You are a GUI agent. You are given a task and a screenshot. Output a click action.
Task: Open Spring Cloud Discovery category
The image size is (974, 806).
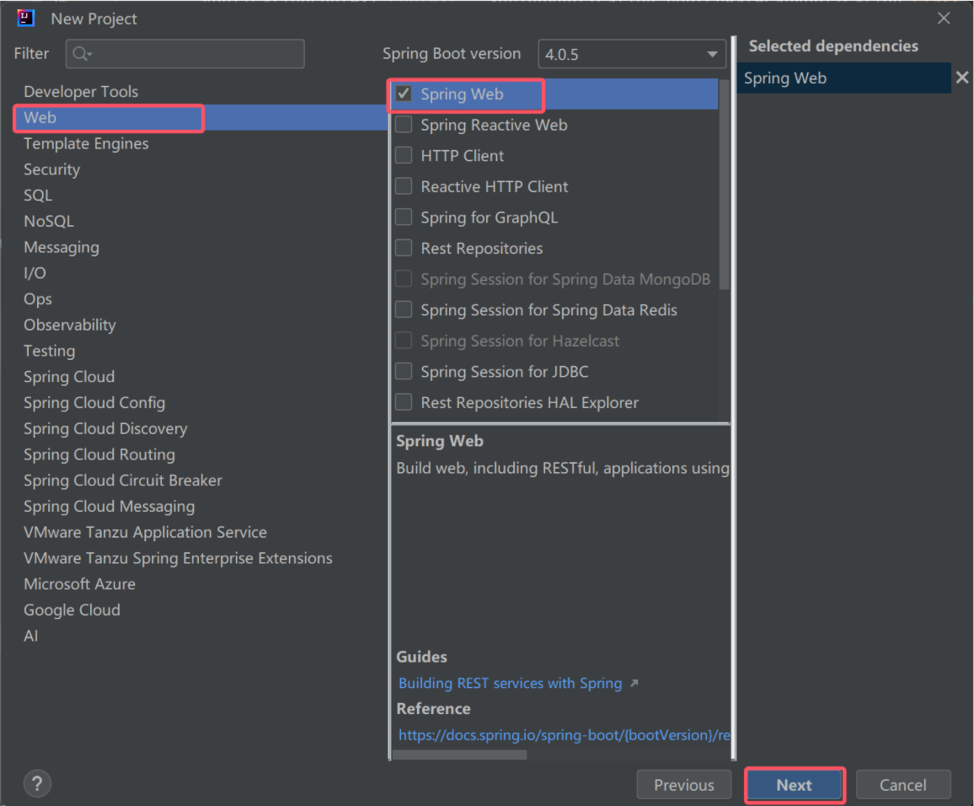tap(105, 429)
